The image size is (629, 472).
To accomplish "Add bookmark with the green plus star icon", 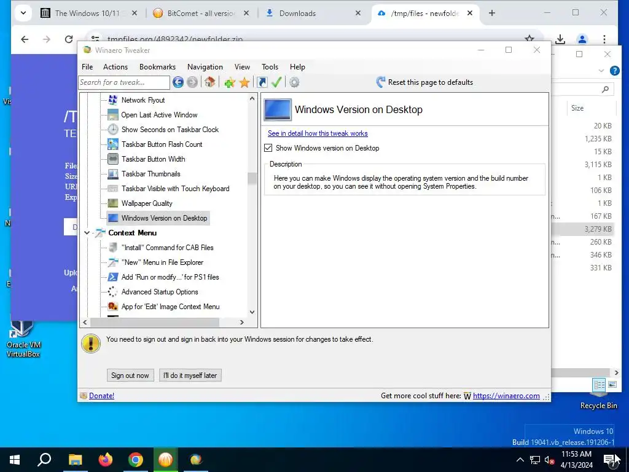I will [x=230, y=82].
